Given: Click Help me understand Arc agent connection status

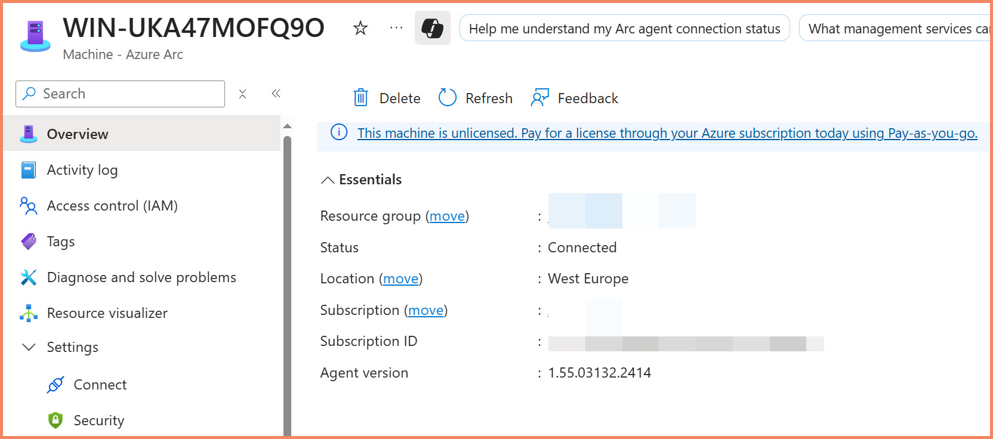Looking at the screenshot, I should point(625,28).
